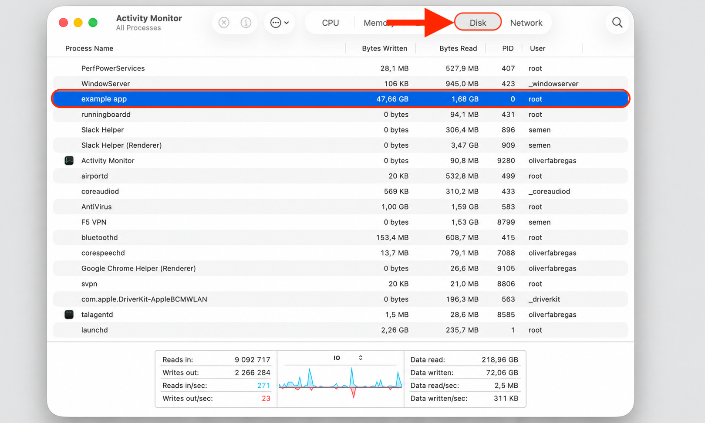Click the _coreaudiod user cell
The height and width of the screenshot is (423, 705).
(549, 191)
